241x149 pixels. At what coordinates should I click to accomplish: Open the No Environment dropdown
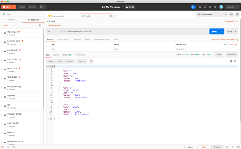pos(212,14)
